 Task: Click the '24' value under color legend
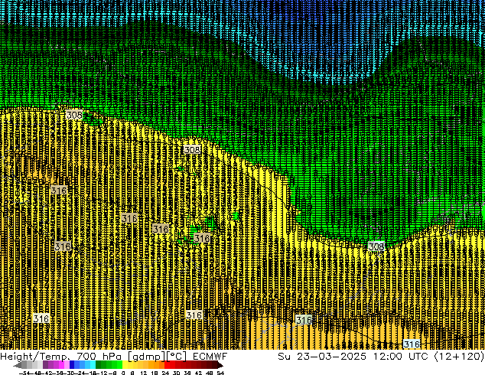(165, 373)
